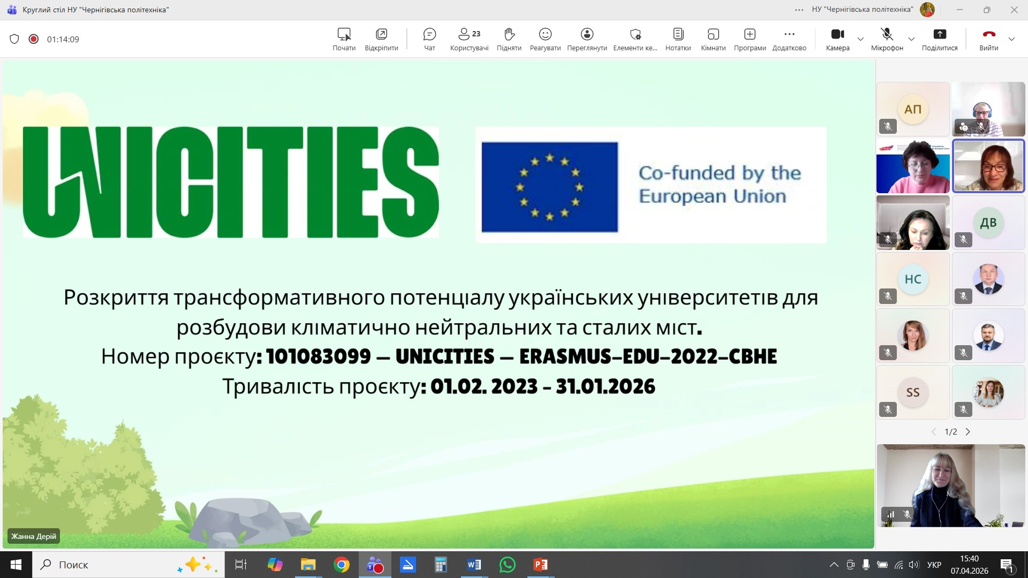Show the Користувачі participants list
The image size is (1028, 578).
pos(469,39)
